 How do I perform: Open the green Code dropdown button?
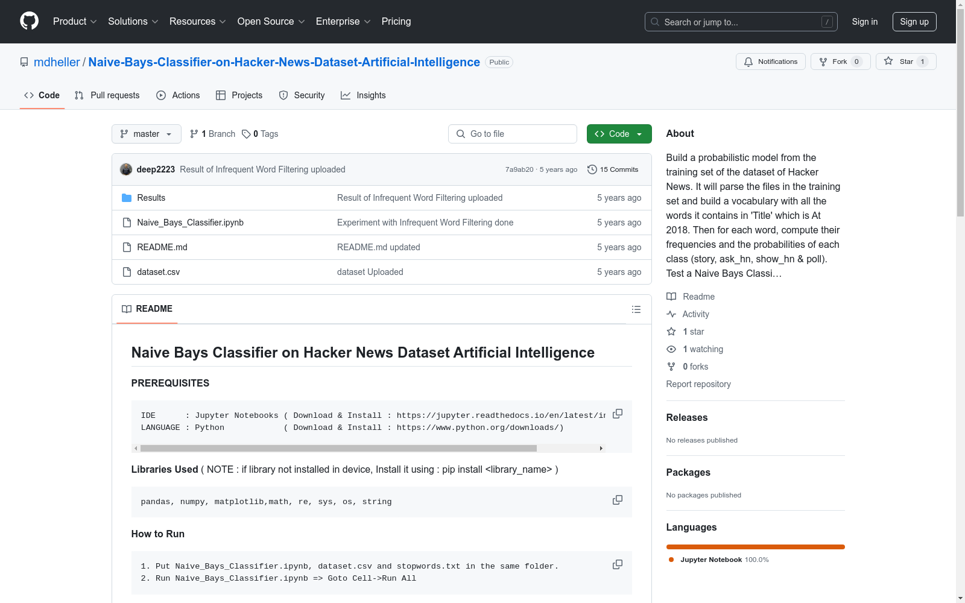pyautogui.click(x=619, y=134)
